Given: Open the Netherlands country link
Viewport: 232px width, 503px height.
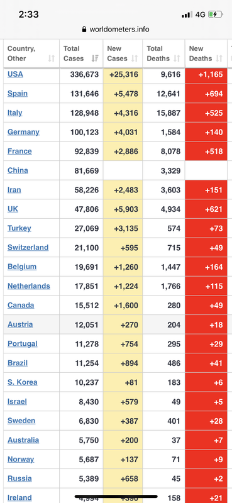Looking at the screenshot, I should click(28, 286).
